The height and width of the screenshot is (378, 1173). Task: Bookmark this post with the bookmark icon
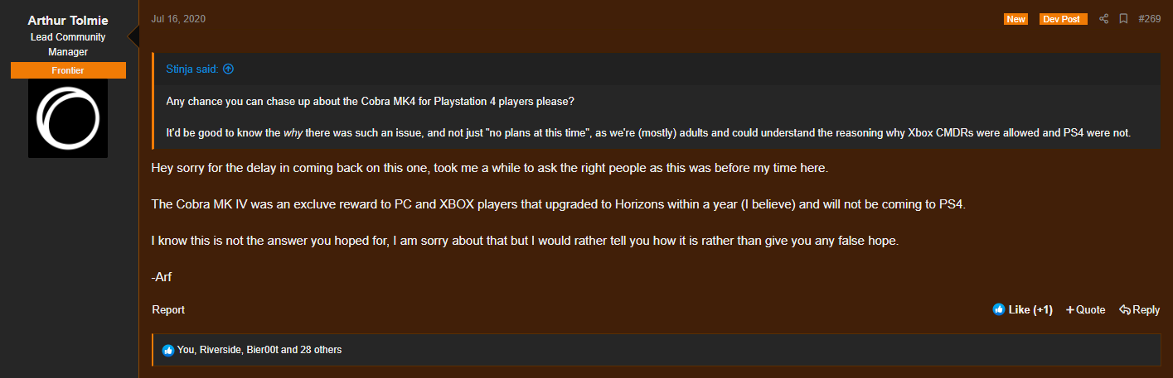coord(1123,18)
